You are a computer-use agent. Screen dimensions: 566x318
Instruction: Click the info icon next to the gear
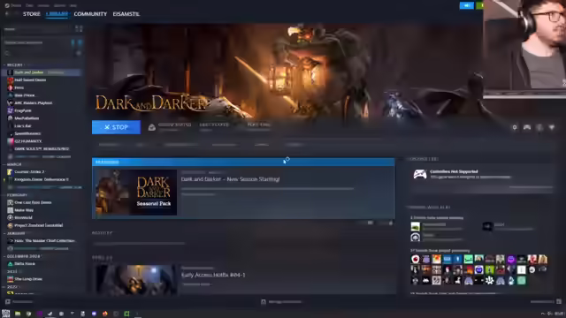tap(539, 127)
